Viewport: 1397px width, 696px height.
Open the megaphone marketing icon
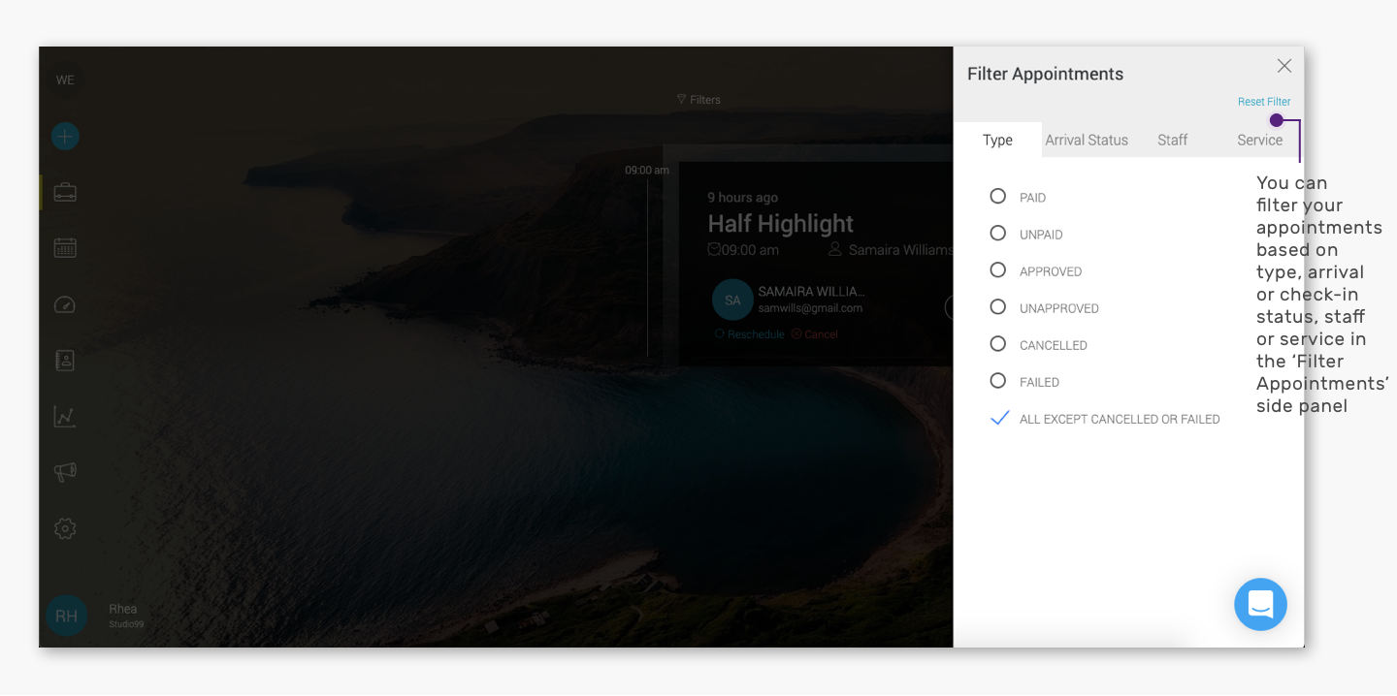point(65,472)
